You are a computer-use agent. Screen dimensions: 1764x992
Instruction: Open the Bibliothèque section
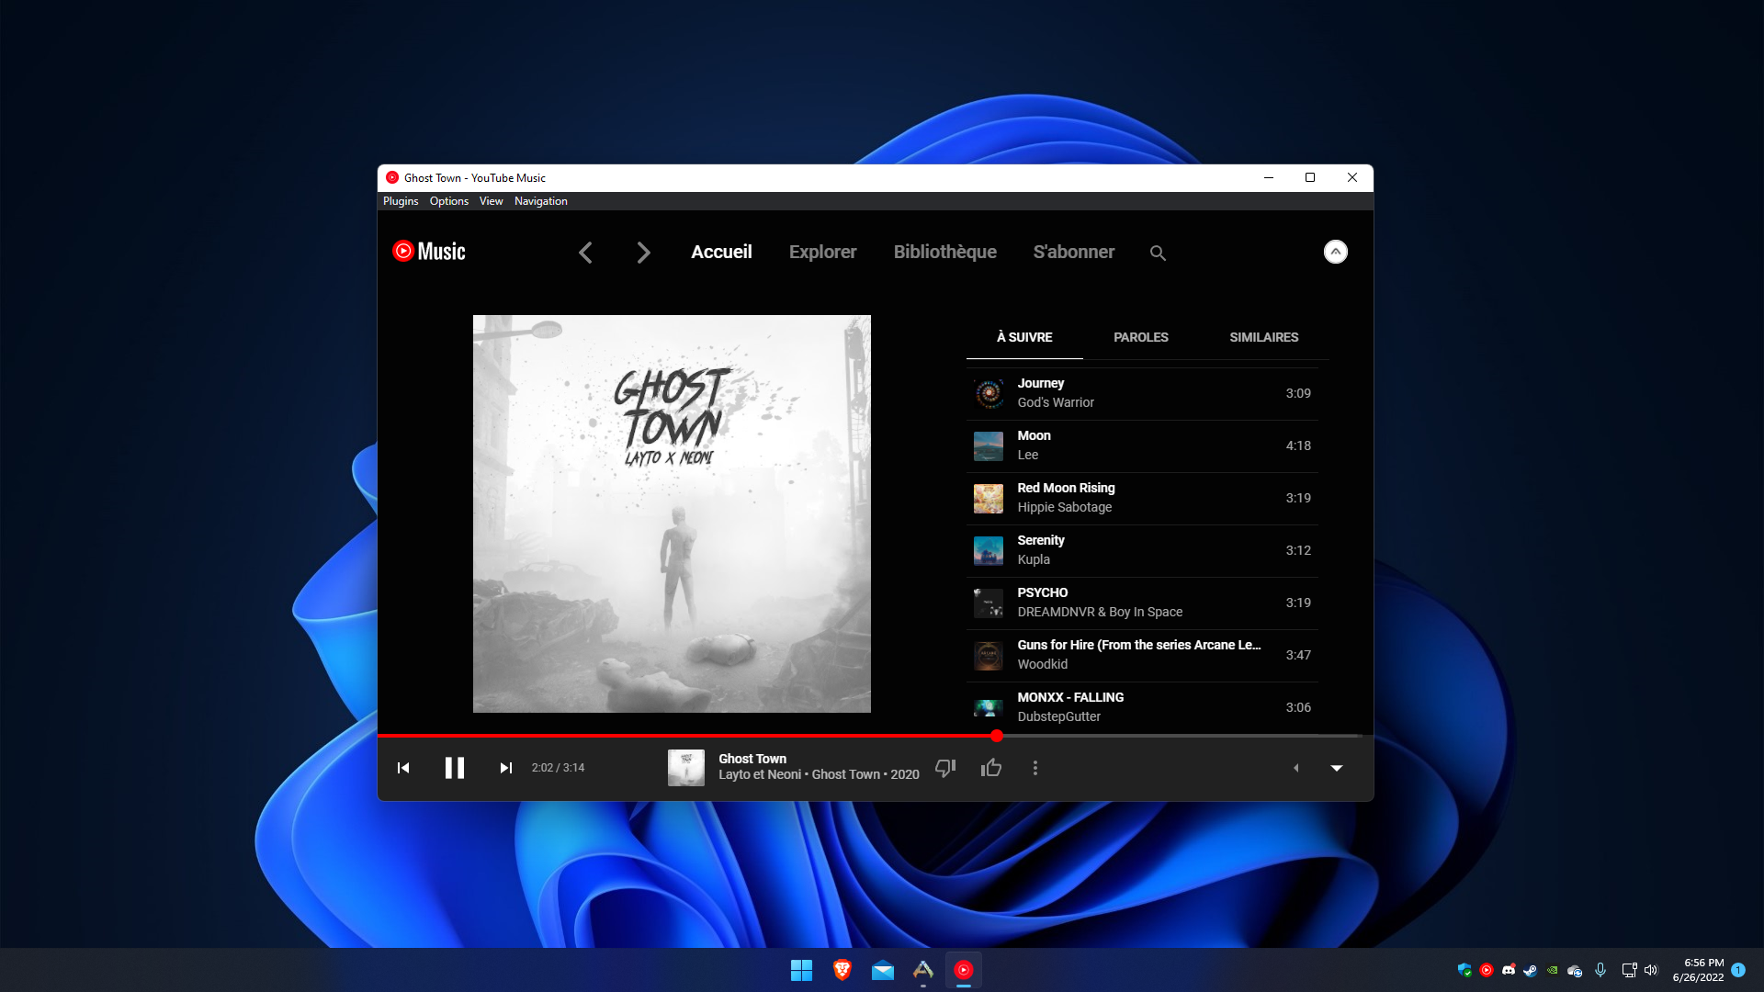(x=944, y=252)
